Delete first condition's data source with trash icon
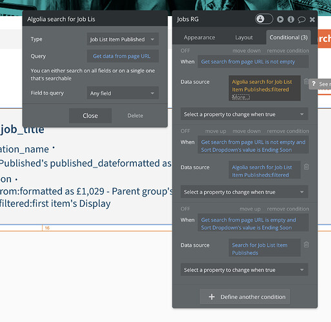This screenshot has height=322, width=331. tap(306, 81)
